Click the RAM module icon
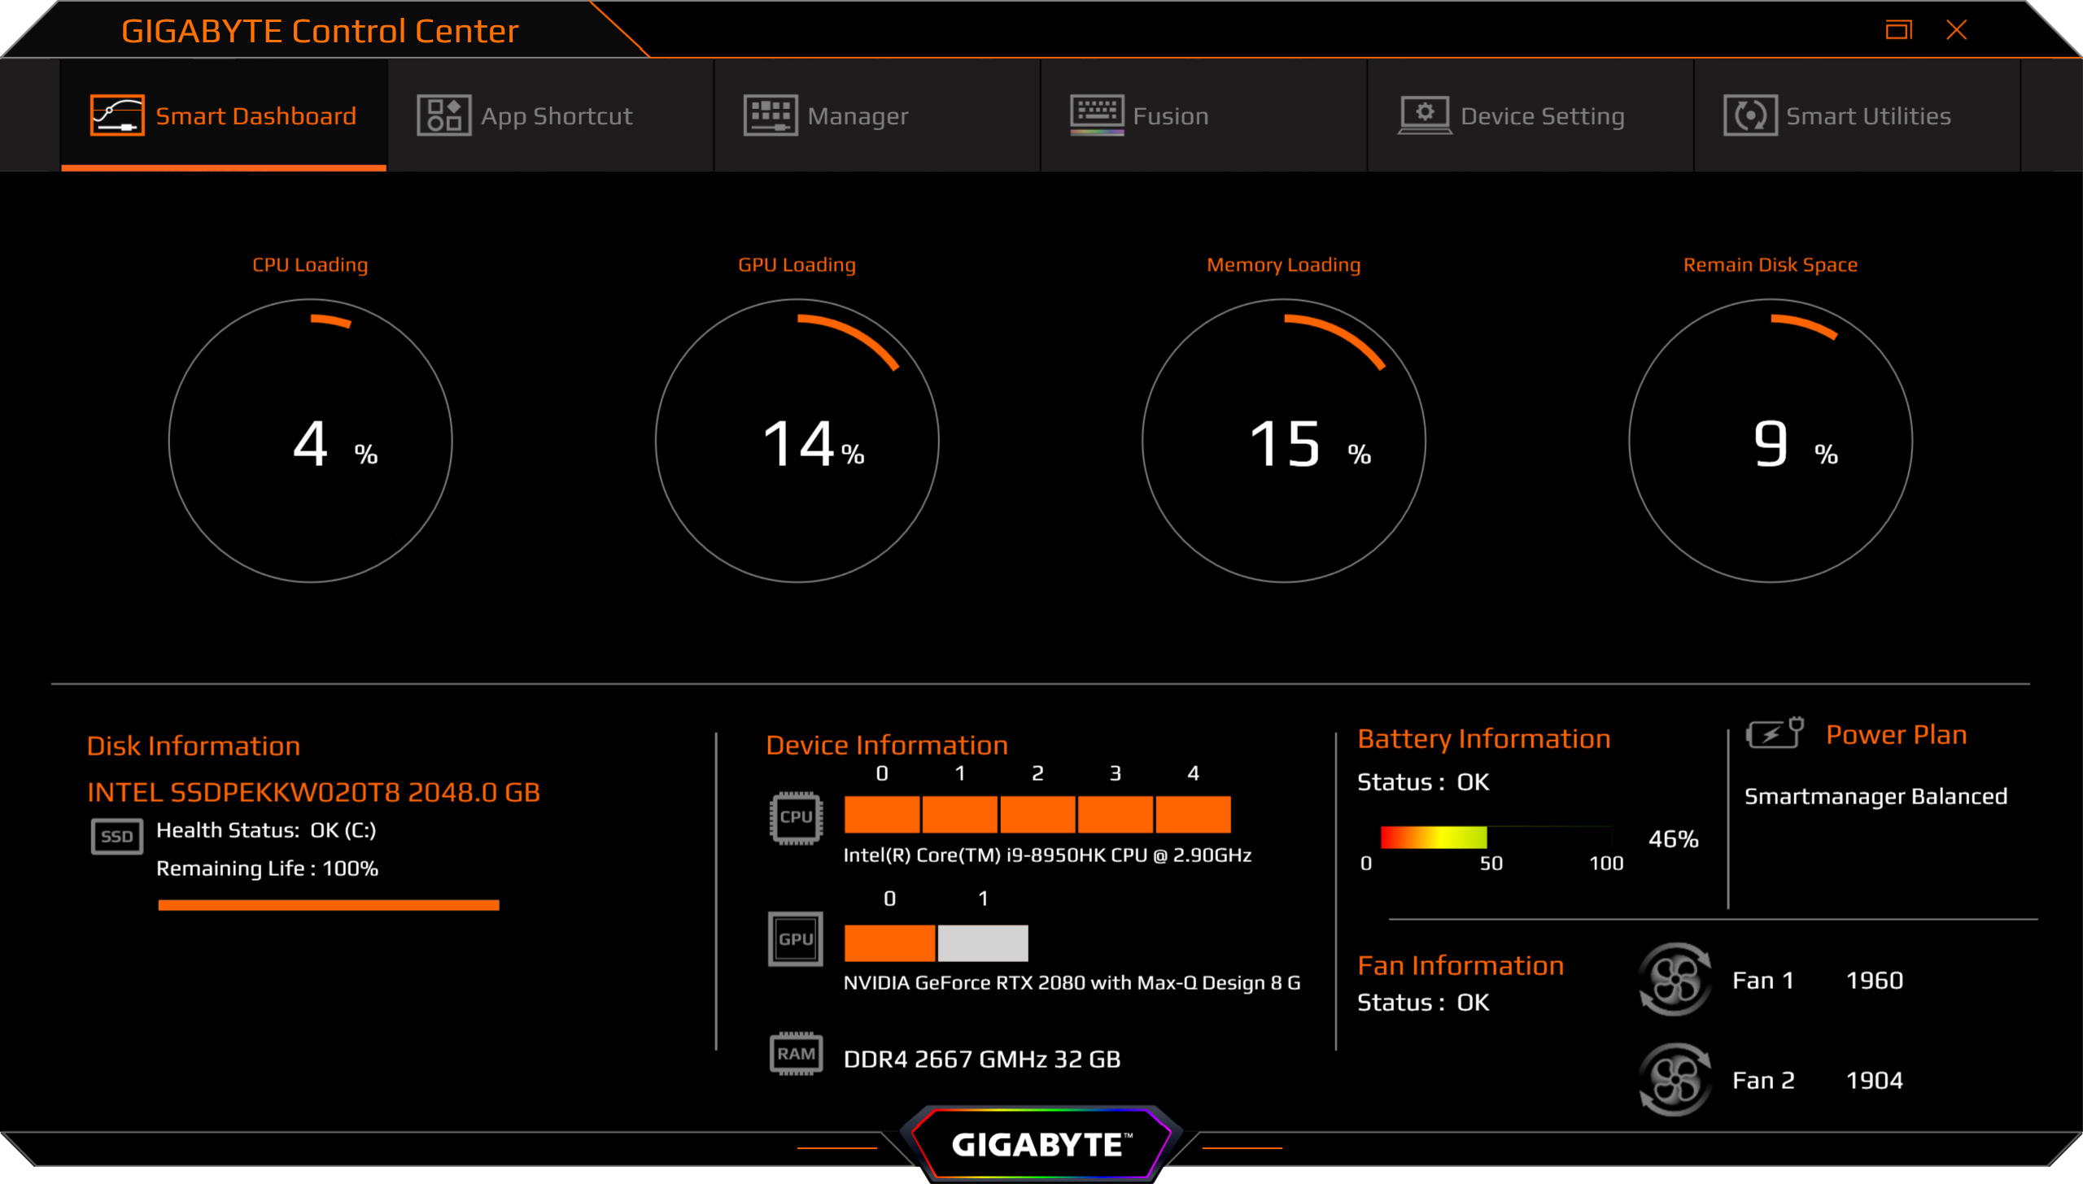The height and width of the screenshot is (1184, 2083). pyautogui.click(x=795, y=1054)
